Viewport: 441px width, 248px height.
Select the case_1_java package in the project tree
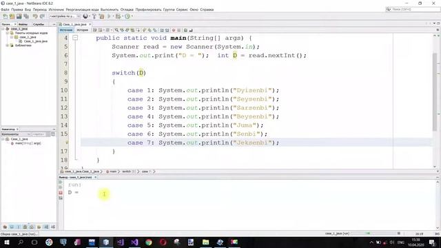[x=28, y=37]
